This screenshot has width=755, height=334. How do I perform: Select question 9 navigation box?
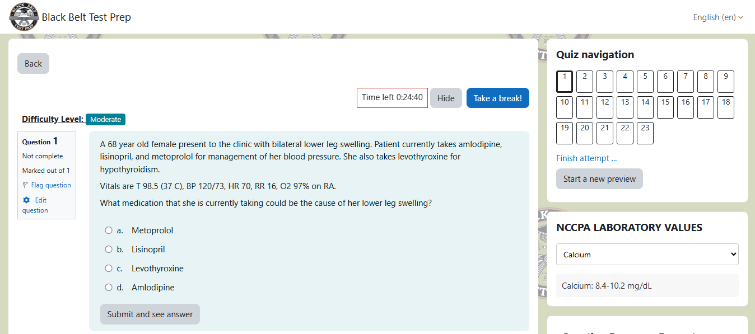tap(726, 82)
